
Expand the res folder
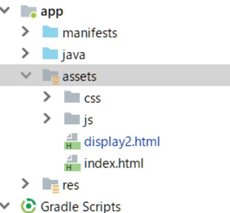tap(25, 183)
